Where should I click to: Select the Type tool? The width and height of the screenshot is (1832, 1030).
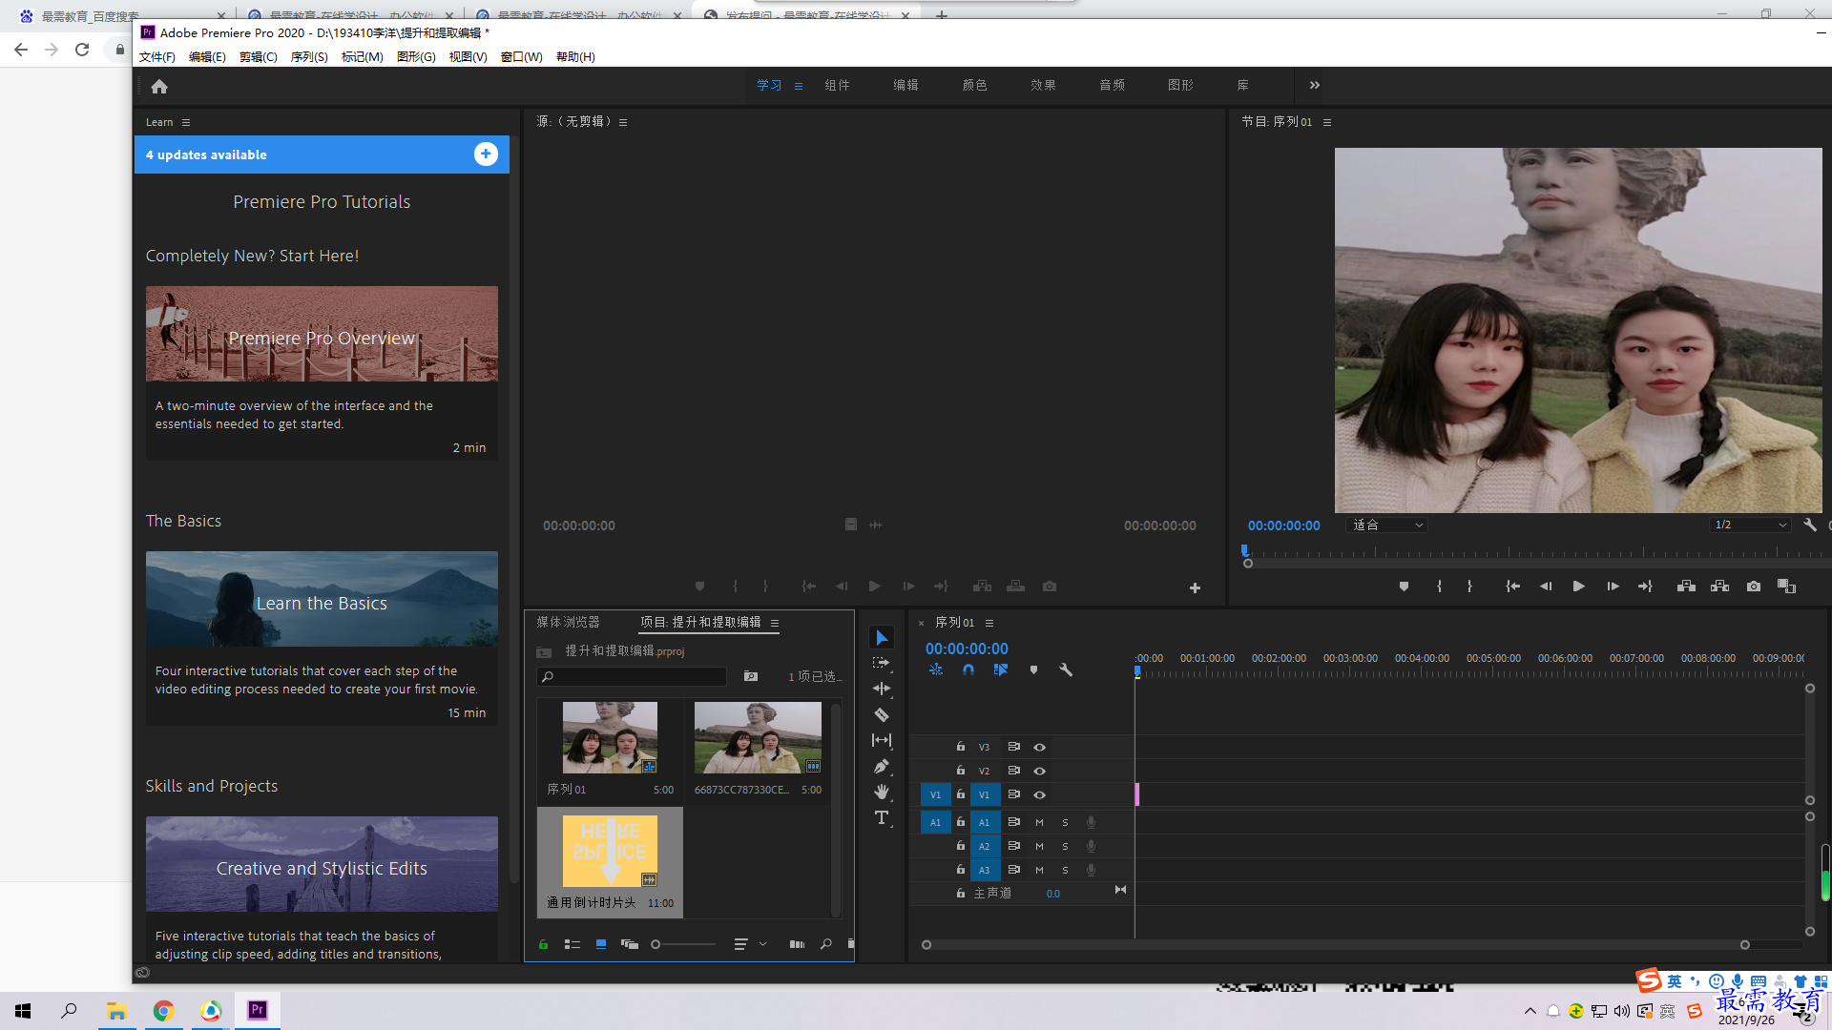click(882, 817)
